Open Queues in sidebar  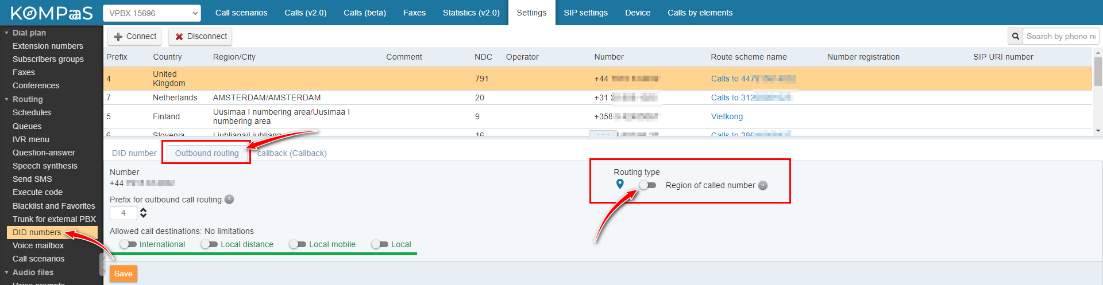[x=27, y=126]
